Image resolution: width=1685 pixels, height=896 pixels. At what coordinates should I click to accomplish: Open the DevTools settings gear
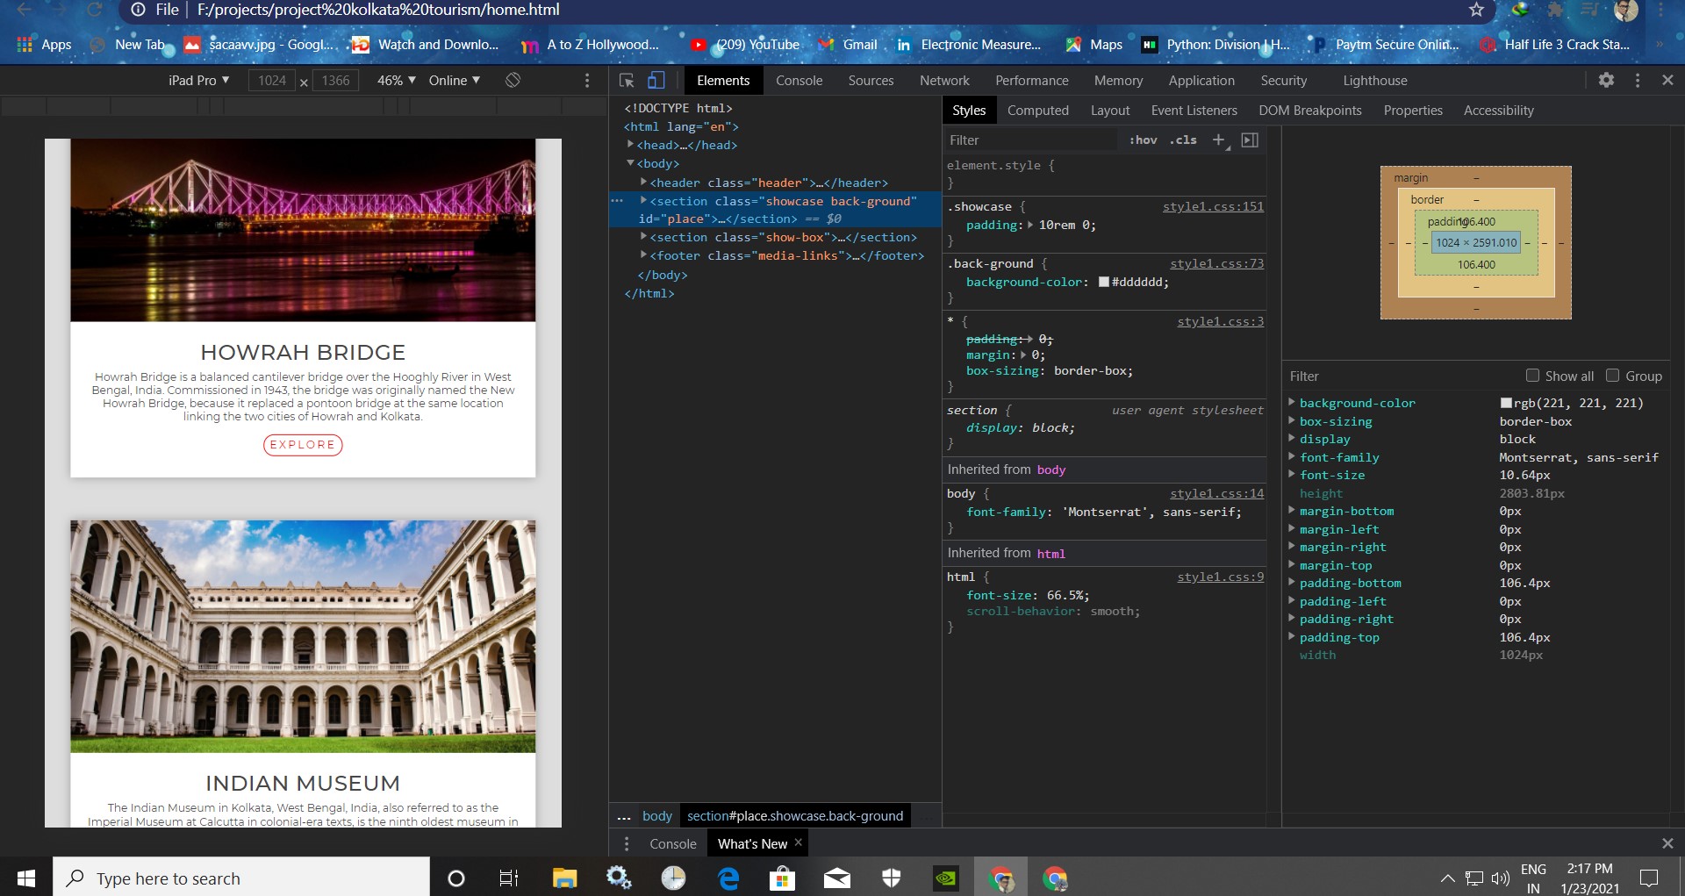point(1607,80)
